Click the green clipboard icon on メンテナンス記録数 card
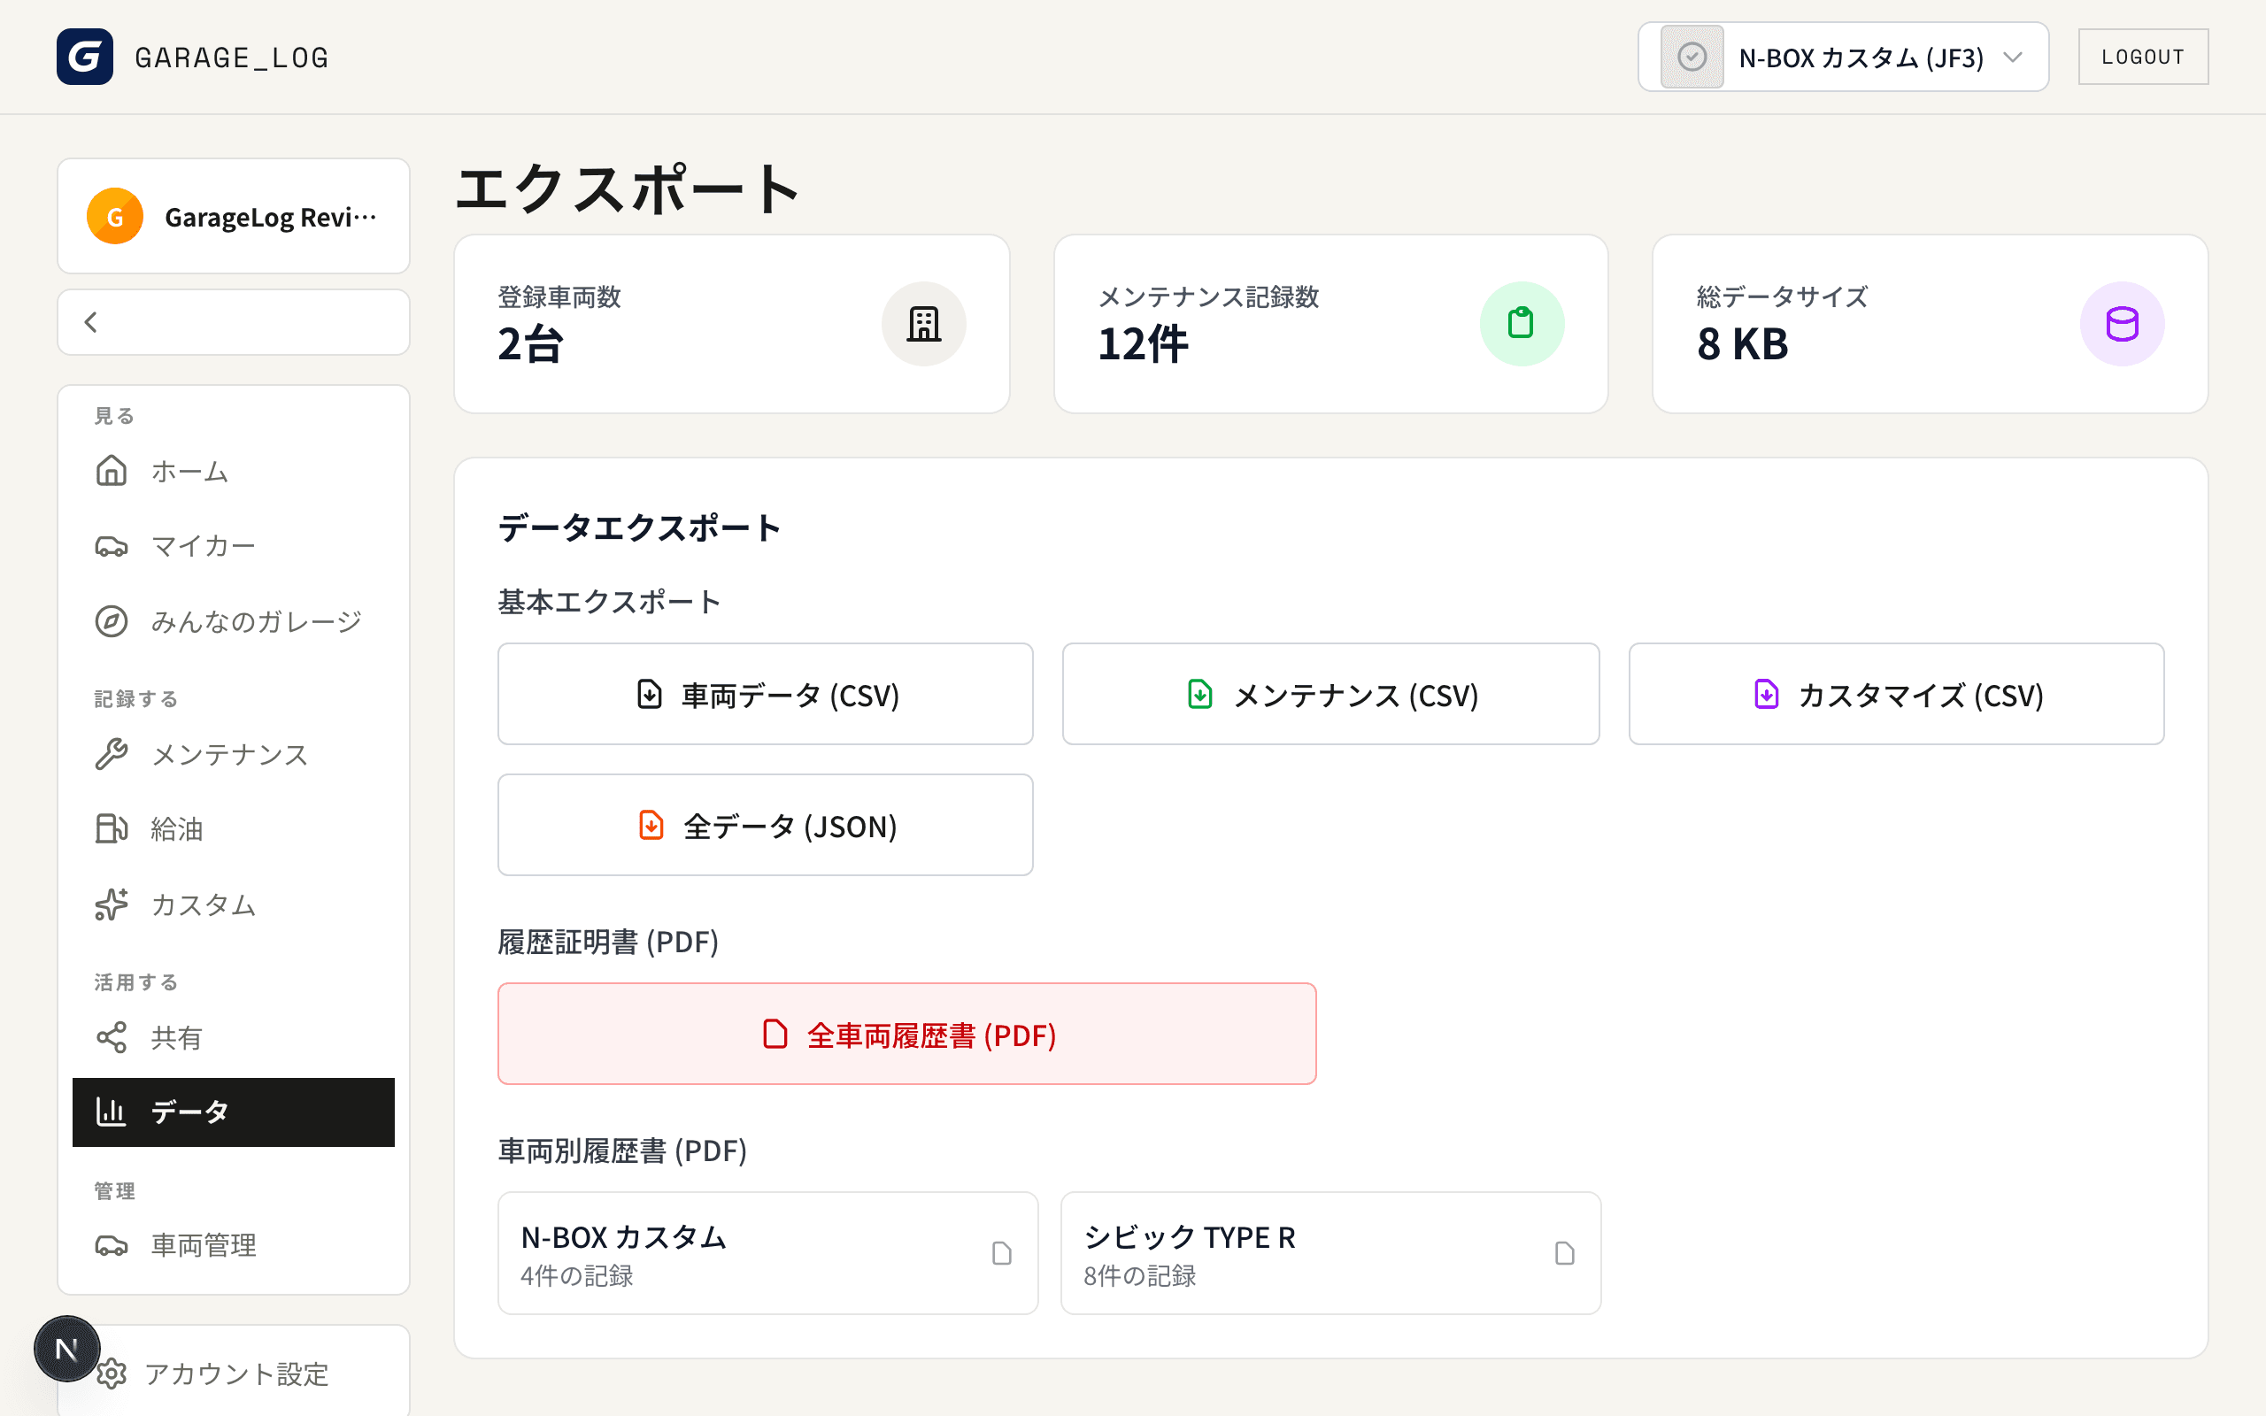Viewport: 2266px width, 1416px height. coord(1522,324)
